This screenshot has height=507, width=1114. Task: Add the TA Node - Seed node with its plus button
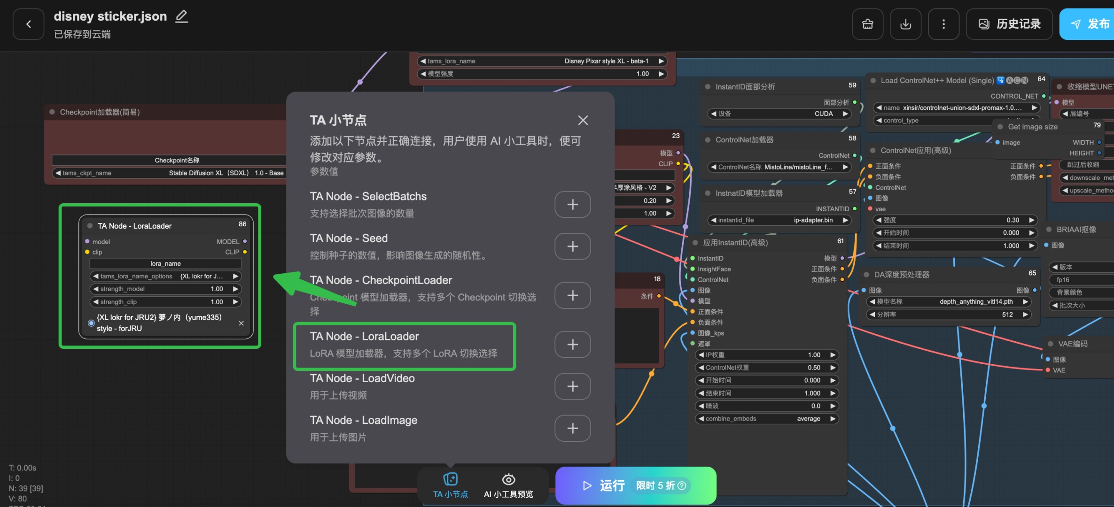572,246
